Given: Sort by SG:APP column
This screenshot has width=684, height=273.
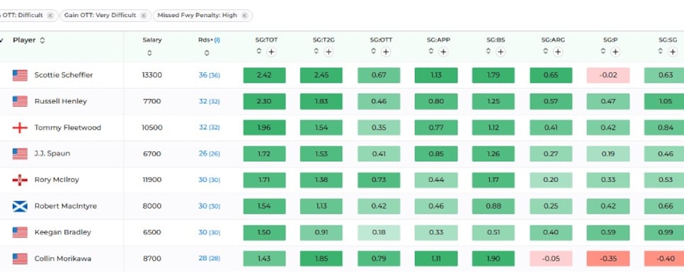Looking at the screenshot, I should (431, 52).
